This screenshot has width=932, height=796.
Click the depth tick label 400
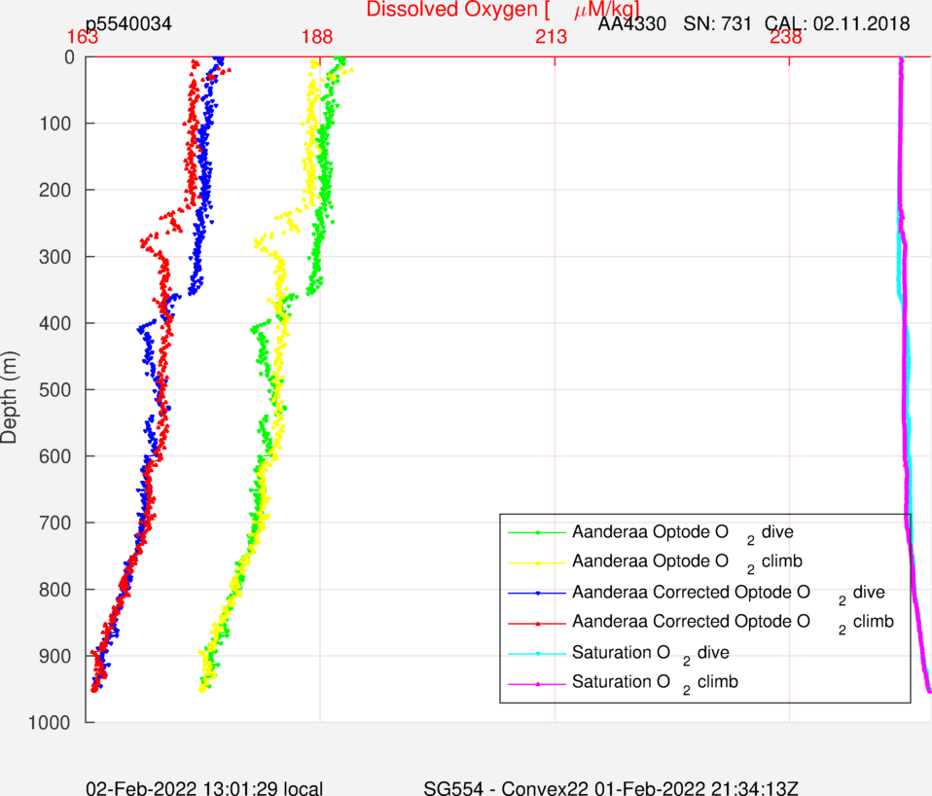coord(55,323)
